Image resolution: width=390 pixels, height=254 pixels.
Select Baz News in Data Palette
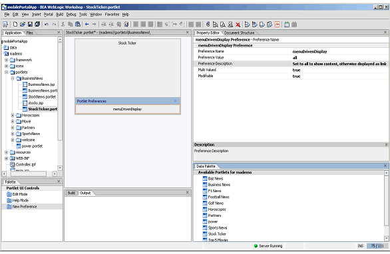[x=213, y=179]
